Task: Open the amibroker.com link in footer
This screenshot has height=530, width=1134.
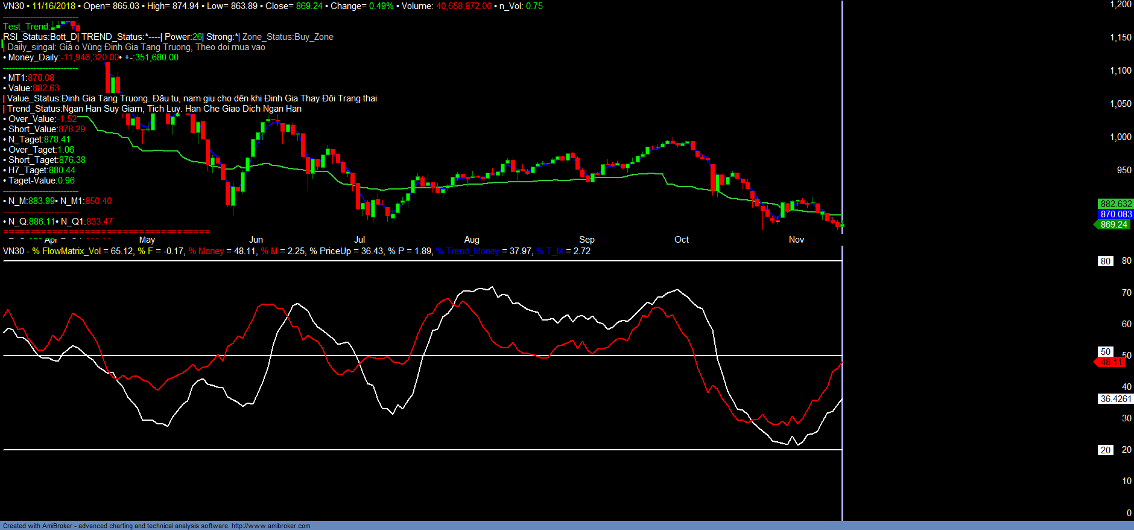Action: (x=271, y=526)
